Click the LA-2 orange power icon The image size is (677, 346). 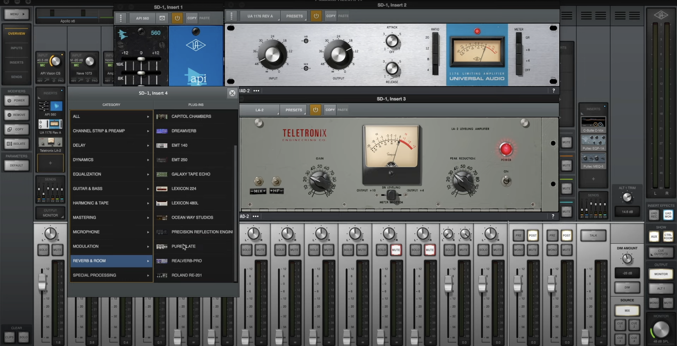click(315, 110)
